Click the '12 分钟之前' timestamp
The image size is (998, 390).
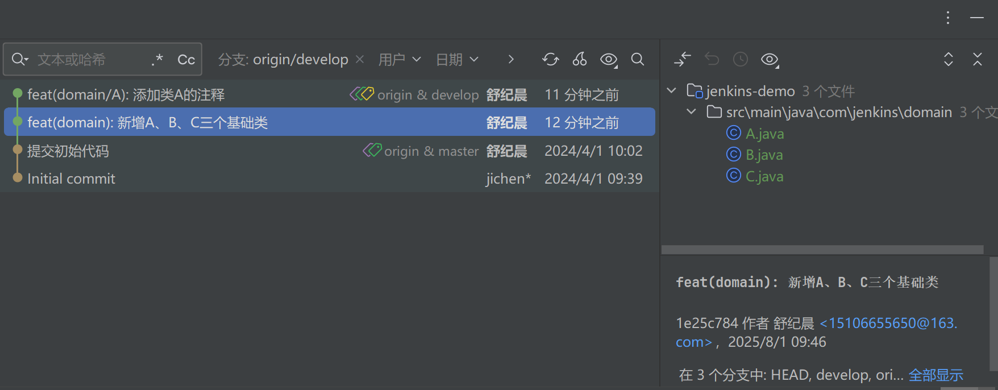tap(581, 122)
